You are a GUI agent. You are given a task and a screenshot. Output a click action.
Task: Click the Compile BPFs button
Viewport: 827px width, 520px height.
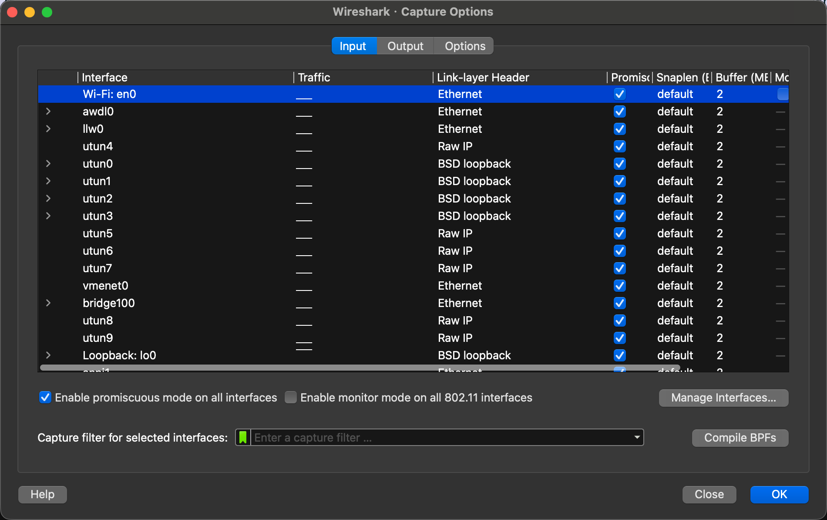tap(740, 438)
